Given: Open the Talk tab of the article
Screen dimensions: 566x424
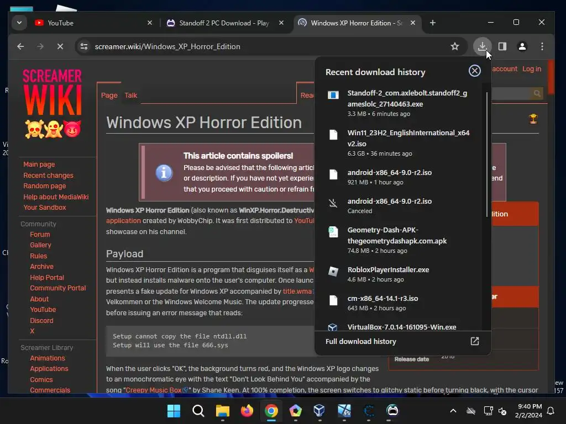Looking at the screenshot, I should click(x=130, y=95).
